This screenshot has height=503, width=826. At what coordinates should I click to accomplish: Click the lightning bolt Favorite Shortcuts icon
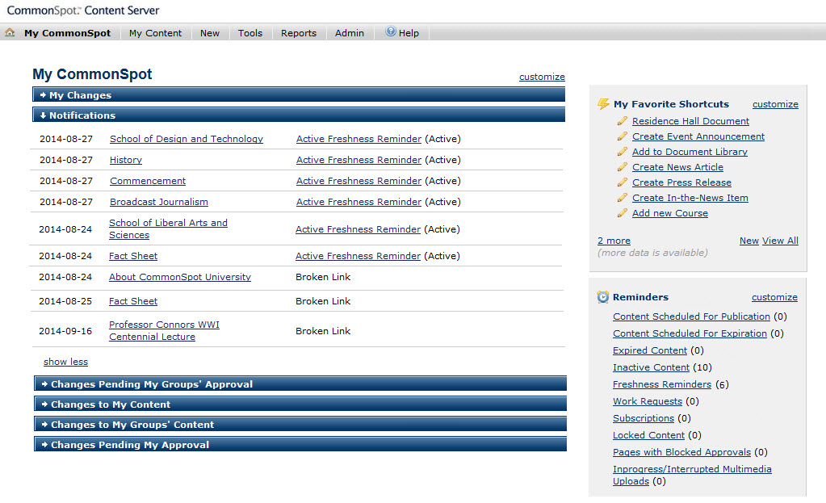(x=603, y=104)
